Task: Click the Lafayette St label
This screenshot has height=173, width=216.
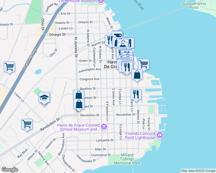Action: pyautogui.click(x=105, y=140)
